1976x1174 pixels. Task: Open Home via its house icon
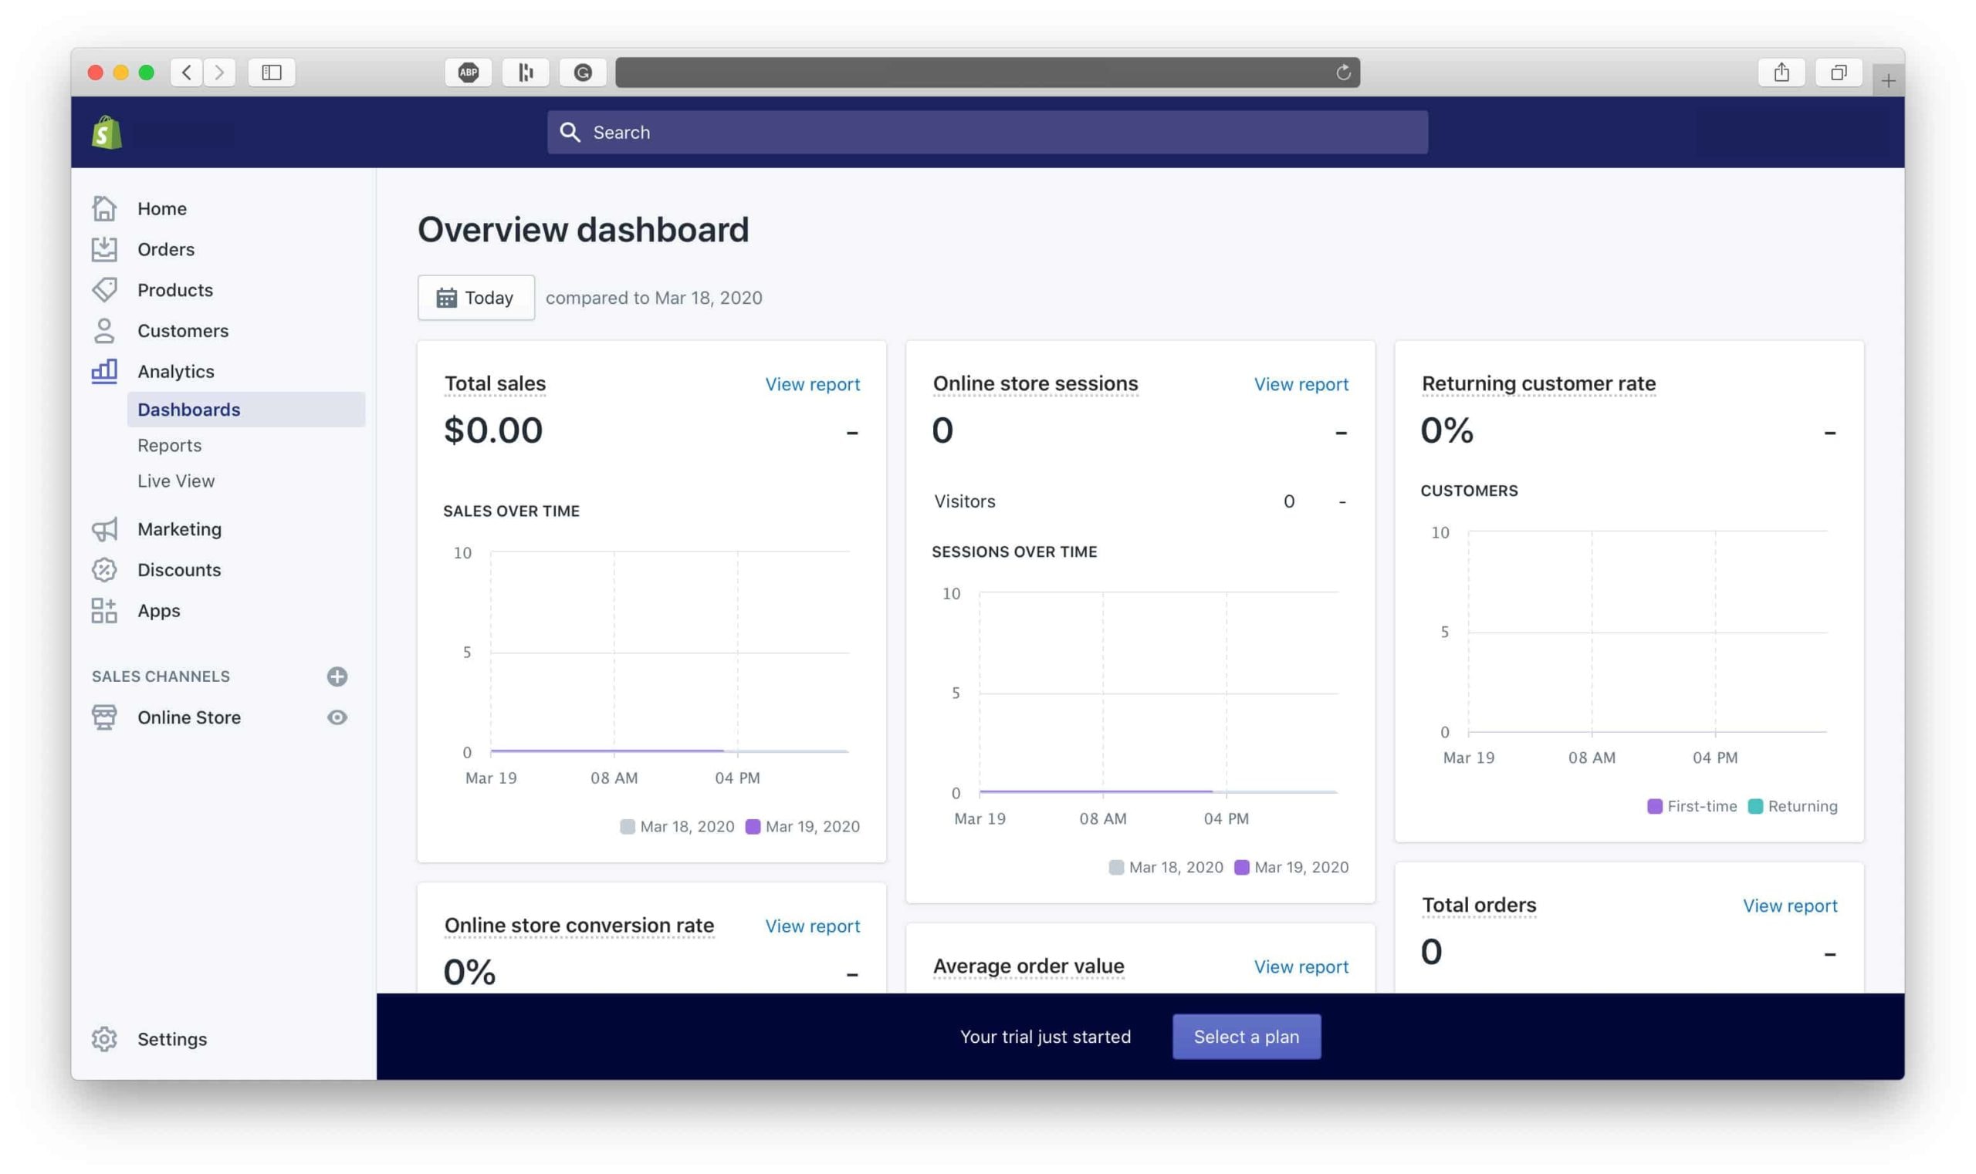(x=103, y=208)
